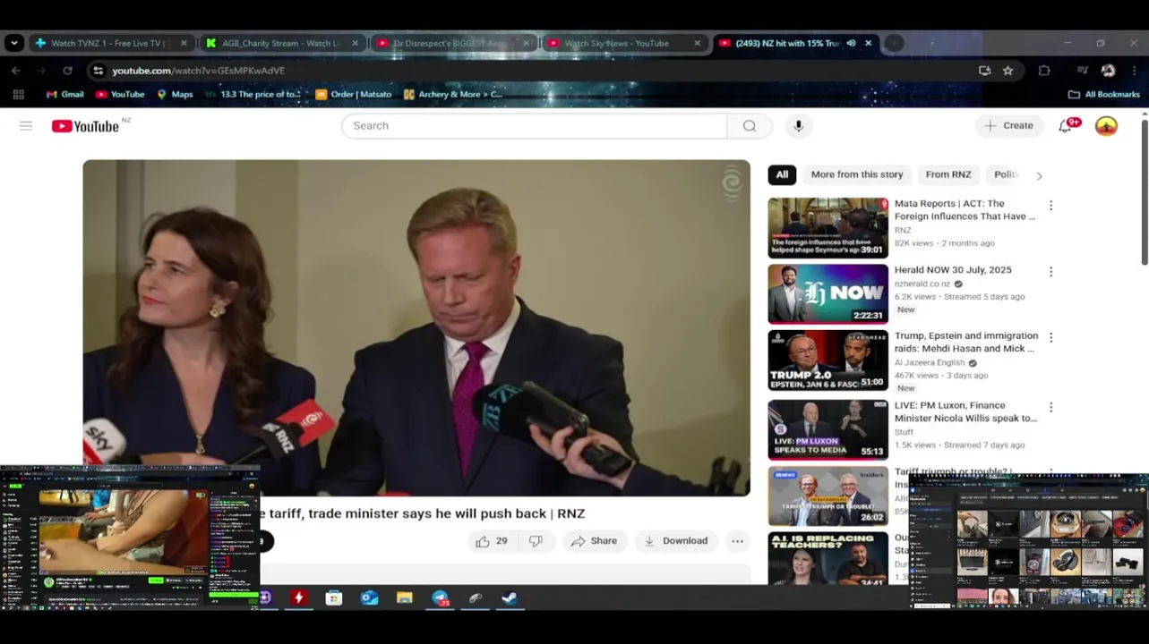Click the Download button under the video
1149x644 pixels.
676,541
